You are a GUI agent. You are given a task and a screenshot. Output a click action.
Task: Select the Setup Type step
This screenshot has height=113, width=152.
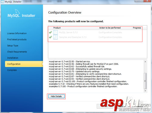13,46
